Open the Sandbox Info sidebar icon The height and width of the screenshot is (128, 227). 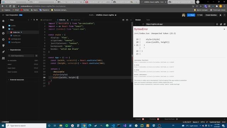(x=3, y=21)
